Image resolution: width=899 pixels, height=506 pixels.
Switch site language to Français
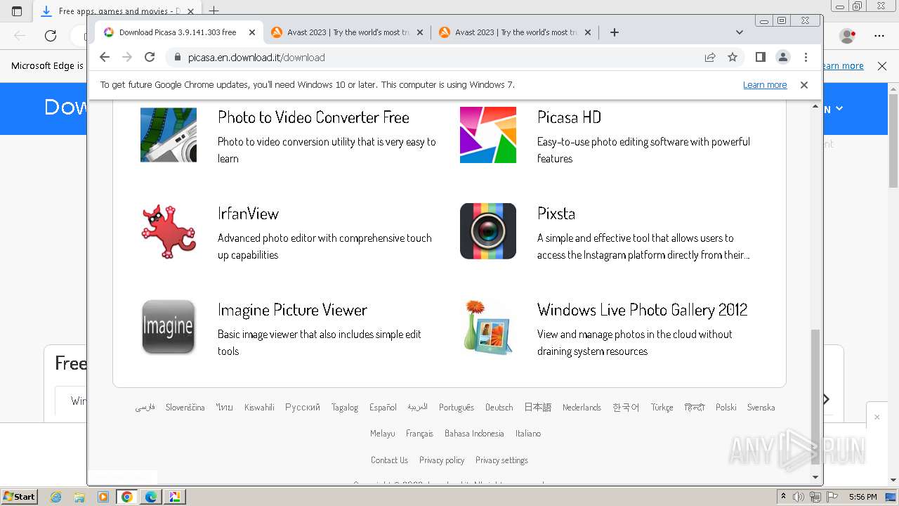tap(419, 434)
